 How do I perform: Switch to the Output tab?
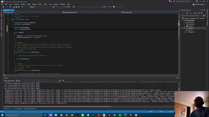pos(12,109)
